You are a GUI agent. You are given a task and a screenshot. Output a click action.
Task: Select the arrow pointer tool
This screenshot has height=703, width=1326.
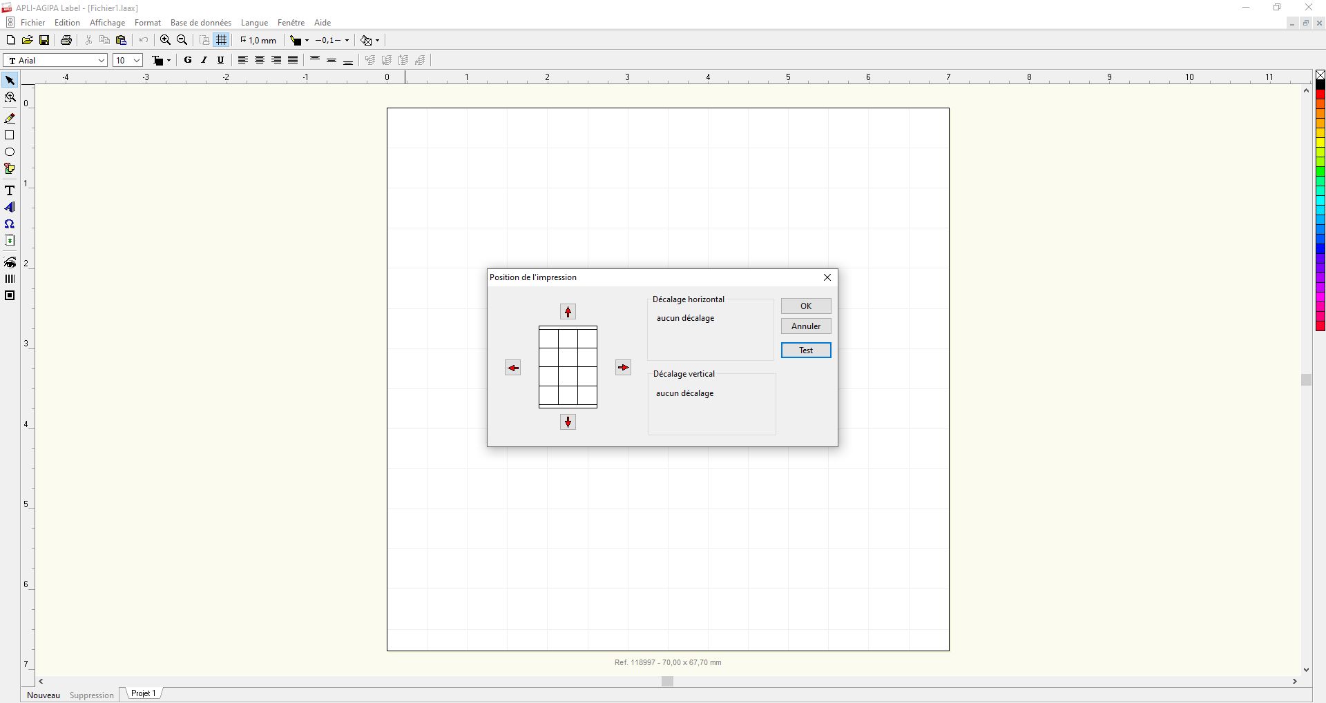10,81
